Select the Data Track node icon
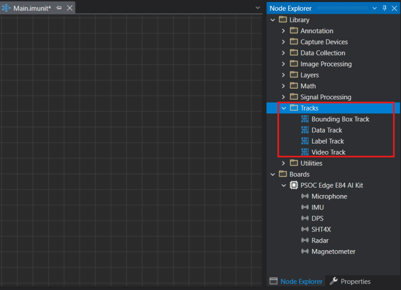This screenshot has width=401, height=290. coord(305,130)
